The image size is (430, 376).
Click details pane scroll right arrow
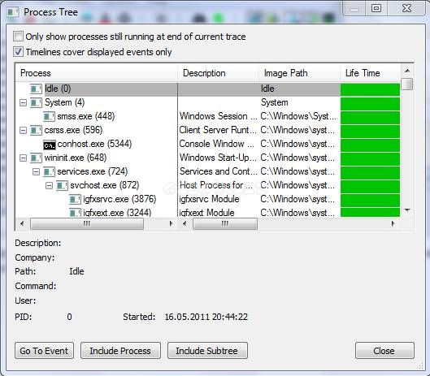pos(393,224)
